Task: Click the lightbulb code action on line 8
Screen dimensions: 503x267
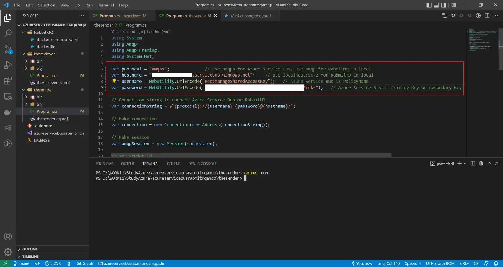Action: pos(114,81)
